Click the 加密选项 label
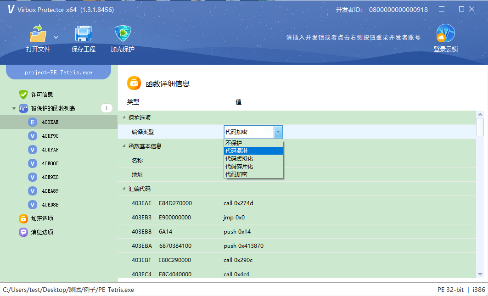This screenshot has width=488, height=296. tap(42, 218)
